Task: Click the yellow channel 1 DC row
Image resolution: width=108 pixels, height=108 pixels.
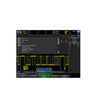Action: [x=75, y=44]
